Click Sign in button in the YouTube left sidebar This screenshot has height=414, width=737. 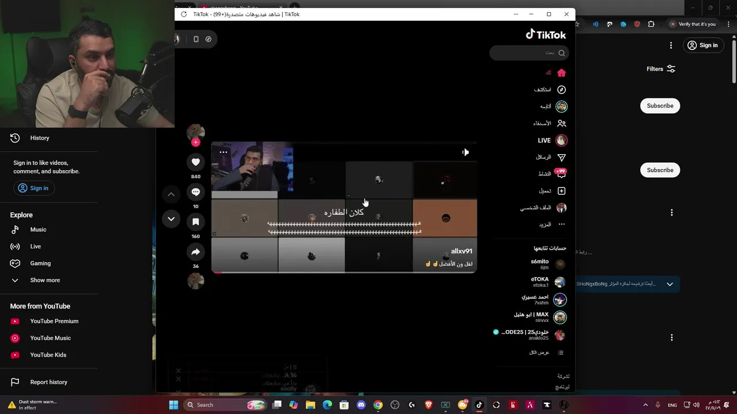(x=33, y=188)
